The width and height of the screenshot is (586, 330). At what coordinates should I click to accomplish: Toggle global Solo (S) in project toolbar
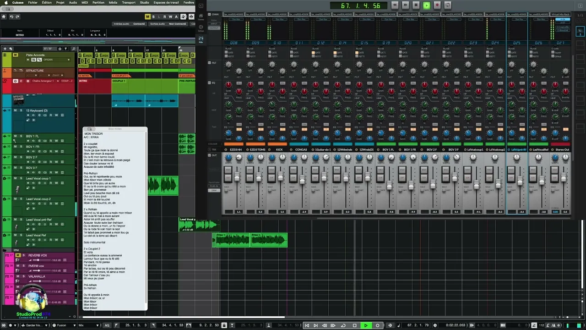153,16
